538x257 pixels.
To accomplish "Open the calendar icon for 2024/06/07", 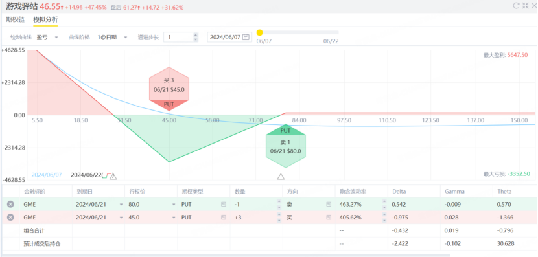I will point(246,38).
